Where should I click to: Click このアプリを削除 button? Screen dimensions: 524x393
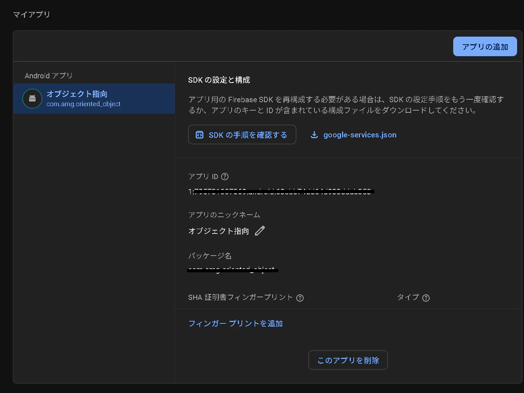pos(348,360)
